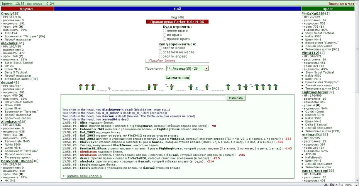Open FightingHorse's profile in enemies list
Viewport: 359px width, 186px height.
pos(314,92)
